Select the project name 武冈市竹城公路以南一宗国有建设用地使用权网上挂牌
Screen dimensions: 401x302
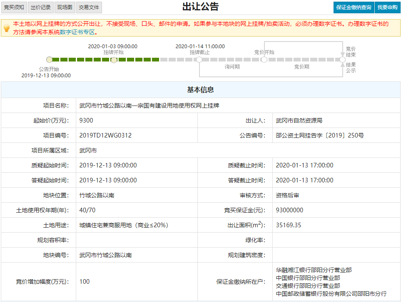[x=149, y=106]
